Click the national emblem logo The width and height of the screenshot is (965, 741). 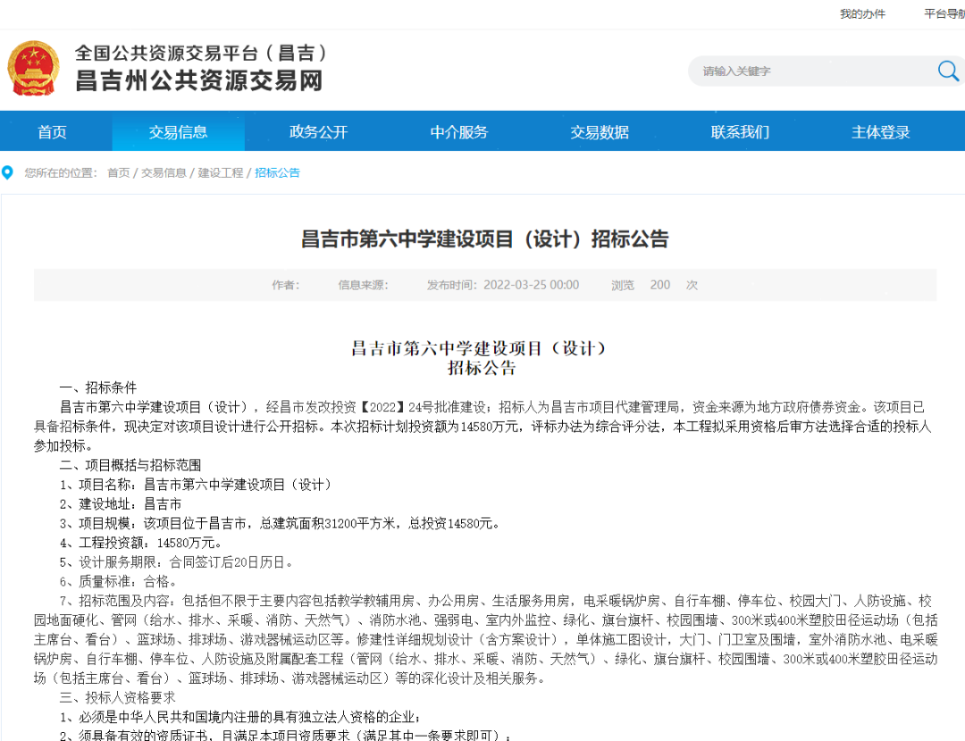click(x=33, y=68)
